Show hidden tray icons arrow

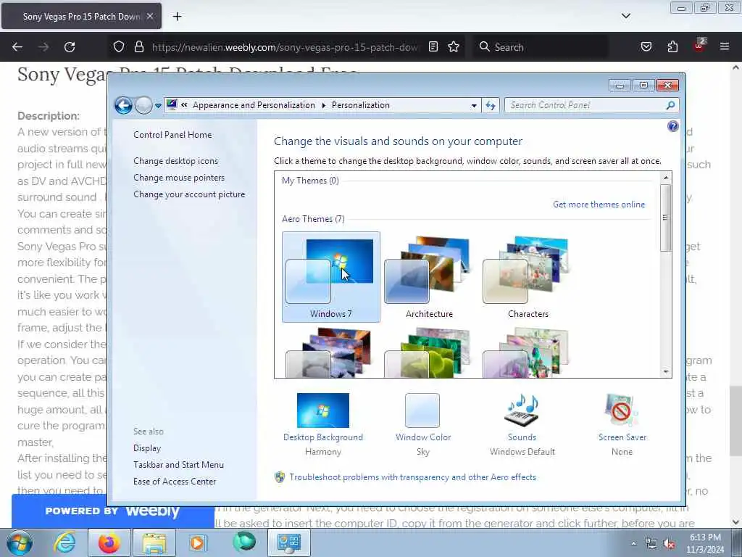pyautogui.click(x=633, y=544)
